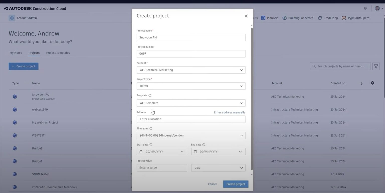
Task: Open the PlanGrid app
Action: pos(269,18)
